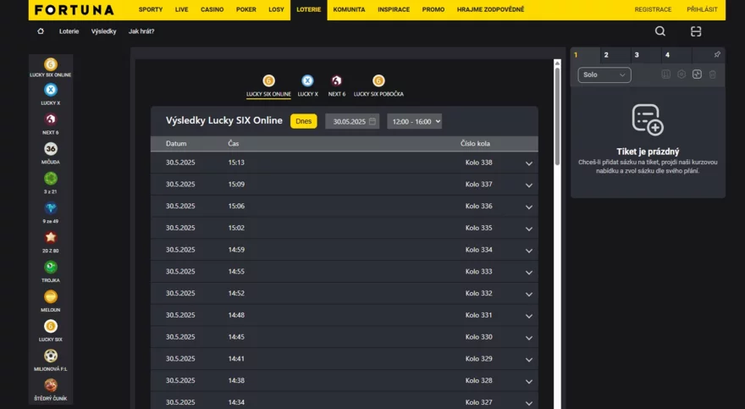Viewport: 745px width, 409px height.
Task: Open the LOSY menu item
Action: pos(276,9)
